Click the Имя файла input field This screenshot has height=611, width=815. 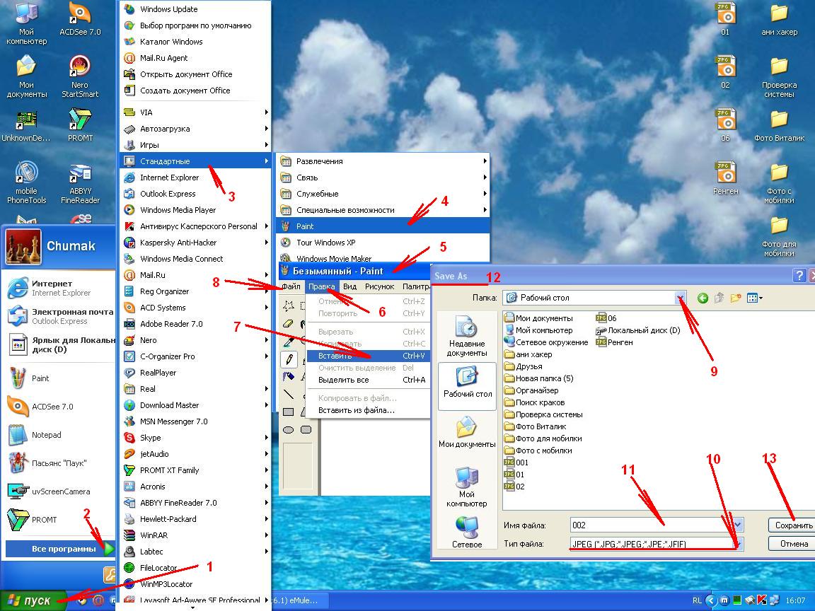651,525
